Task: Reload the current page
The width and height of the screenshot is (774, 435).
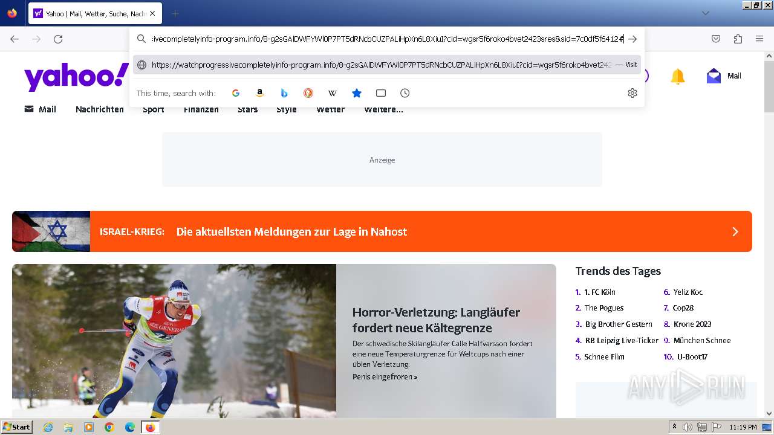Action: pyautogui.click(x=58, y=39)
